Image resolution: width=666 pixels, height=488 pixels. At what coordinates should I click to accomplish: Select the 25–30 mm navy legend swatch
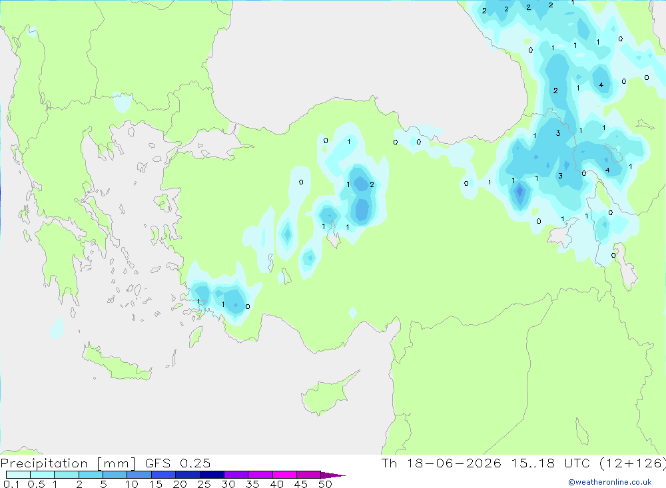pos(212,475)
